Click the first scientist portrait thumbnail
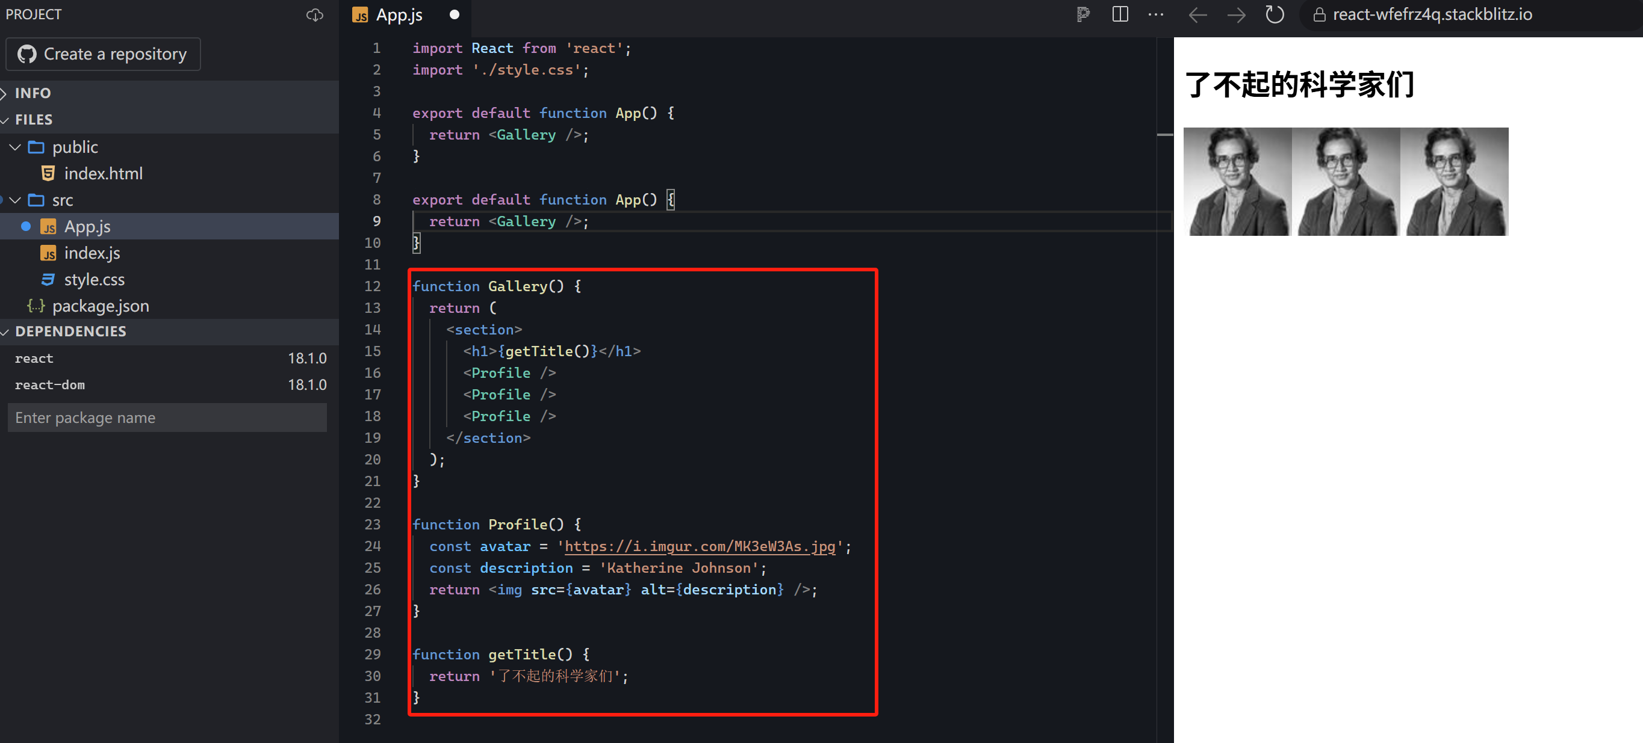The height and width of the screenshot is (743, 1643). tap(1237, 182)
